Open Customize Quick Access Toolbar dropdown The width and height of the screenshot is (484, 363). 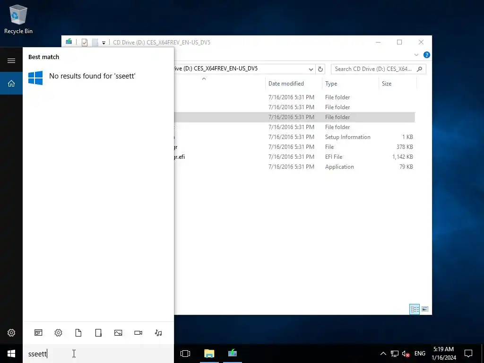tap(104, 43)
